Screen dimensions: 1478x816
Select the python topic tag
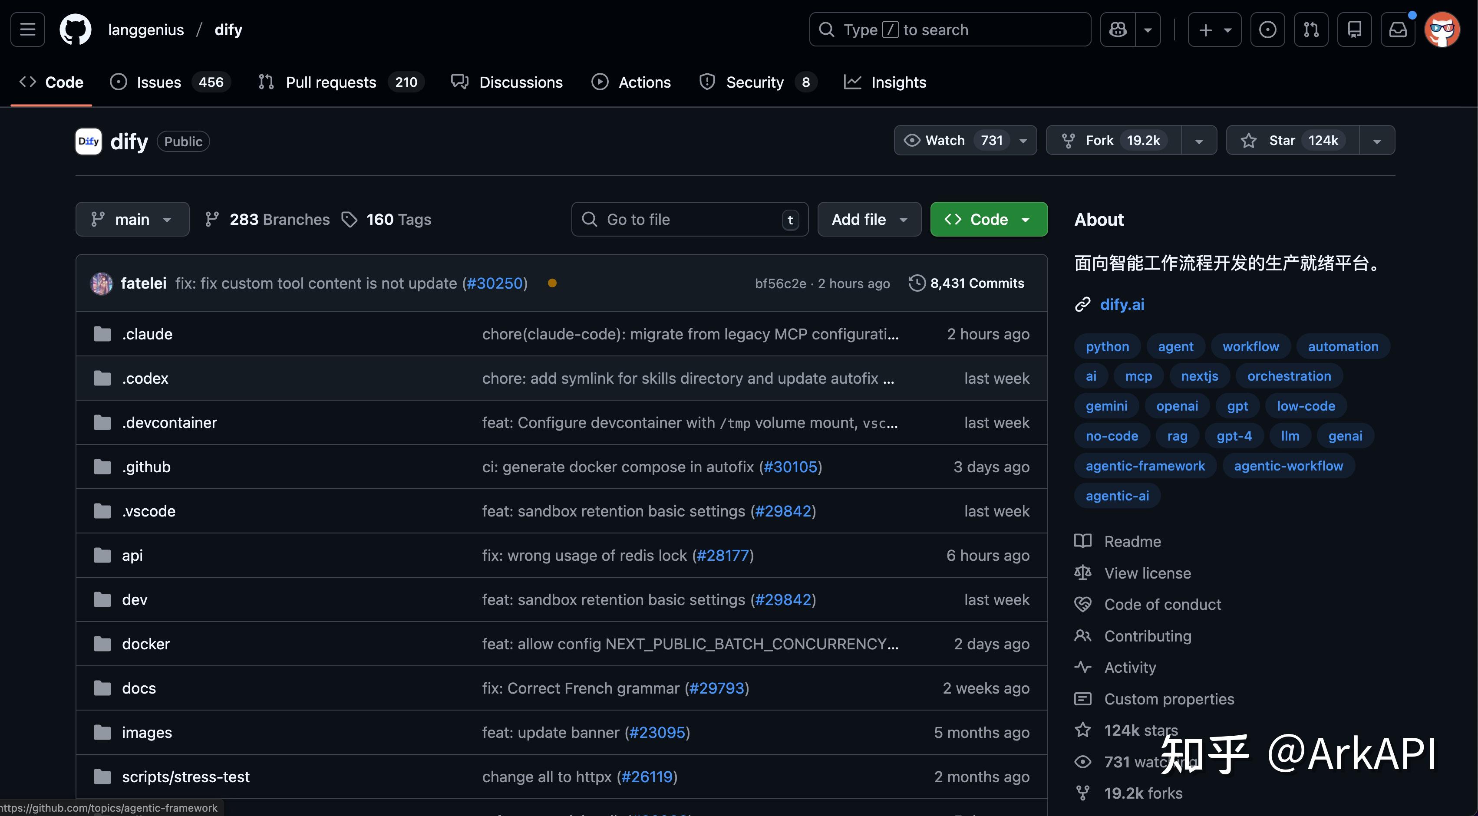tap(1107, 346)
